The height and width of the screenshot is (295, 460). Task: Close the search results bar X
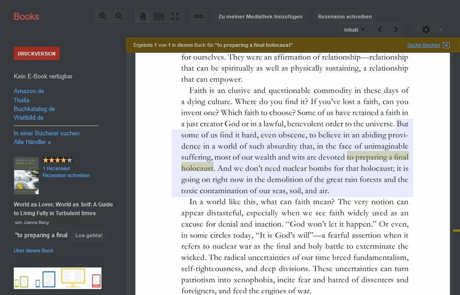pyautogui.click(x=446, y=45)
